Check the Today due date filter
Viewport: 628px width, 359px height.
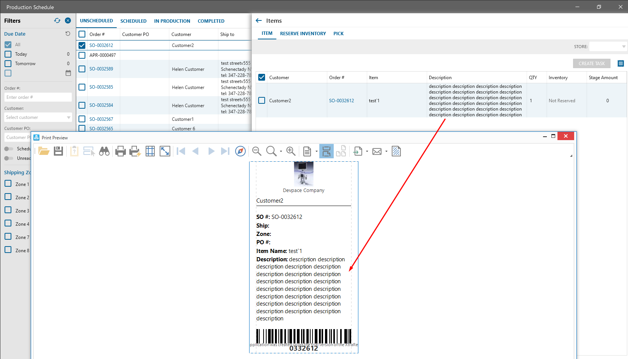8,54
